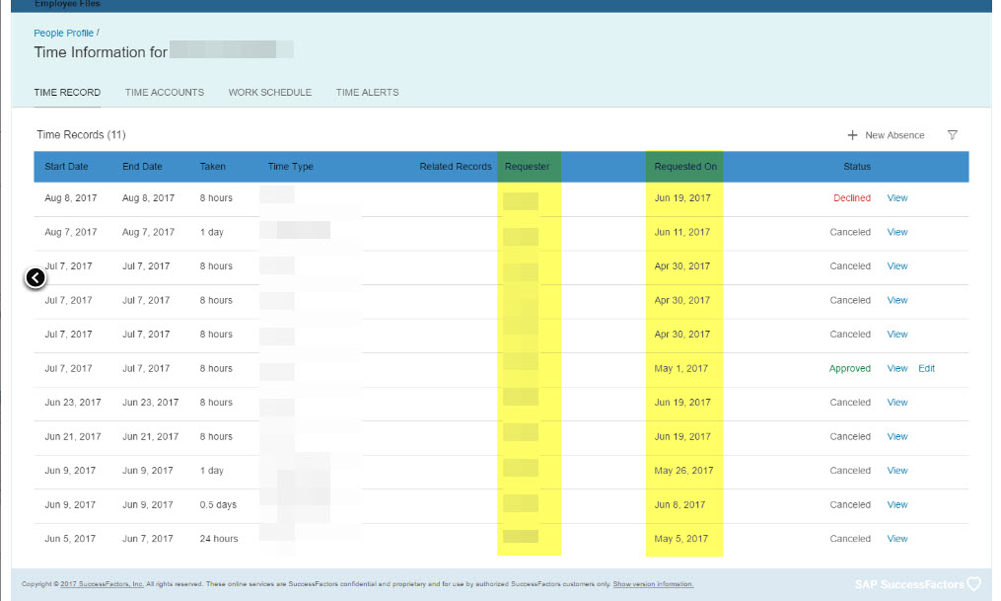Click the Jun 11, 2017 requested date
The width and height of the screenshot is (1001, 601).
pos(681,232)
